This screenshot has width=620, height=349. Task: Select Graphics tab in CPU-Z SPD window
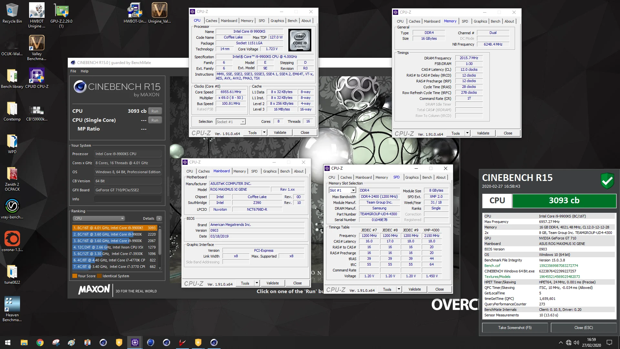click(x=412, y=177)
